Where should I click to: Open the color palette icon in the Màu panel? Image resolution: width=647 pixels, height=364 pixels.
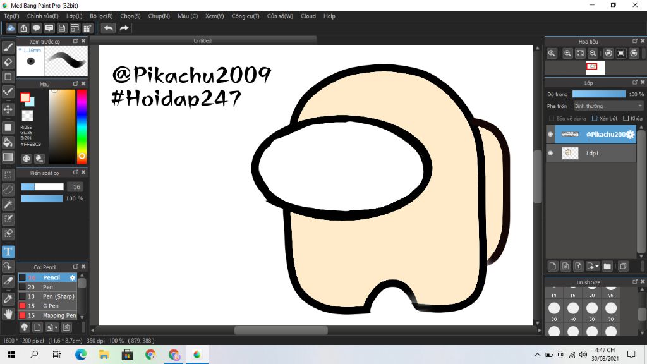tap(27, 159)
